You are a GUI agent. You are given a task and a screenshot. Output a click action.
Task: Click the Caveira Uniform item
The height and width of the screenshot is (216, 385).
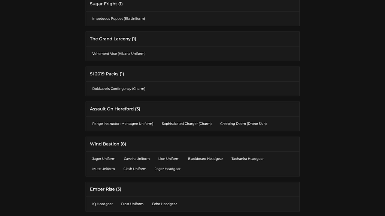[137, 159]
